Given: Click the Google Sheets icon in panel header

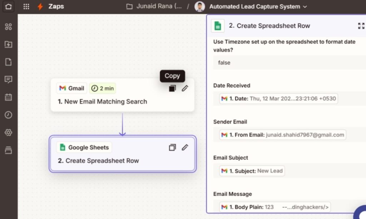Looking at the screenshot, I should coord(218,26).
